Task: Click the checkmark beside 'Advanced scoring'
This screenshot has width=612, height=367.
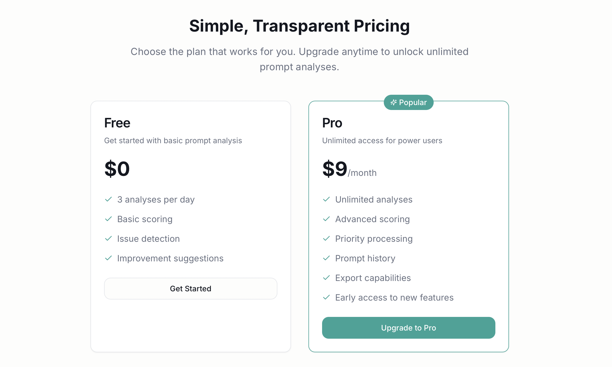Action: pyautogui.click(x=326, y=219)
